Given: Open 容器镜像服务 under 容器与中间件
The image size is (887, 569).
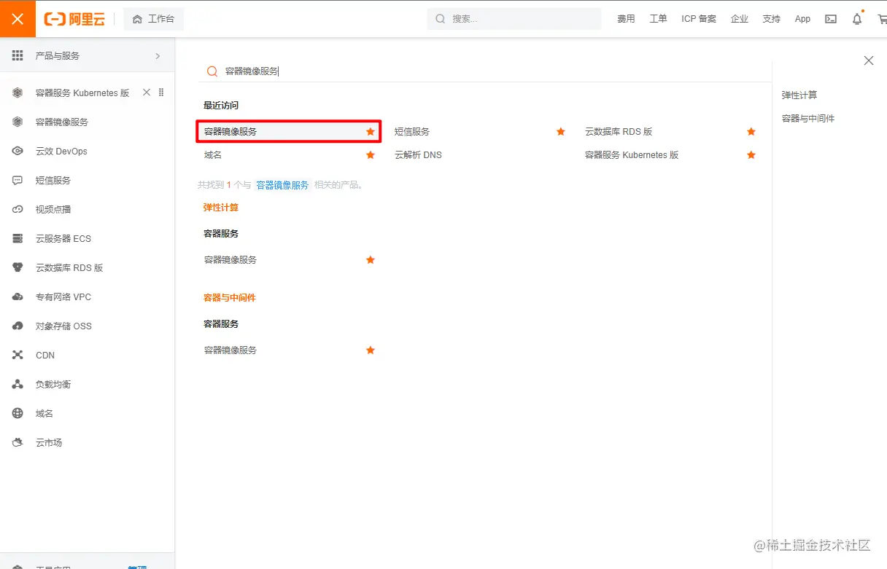Looking at the screenshot, I should 231,350.
